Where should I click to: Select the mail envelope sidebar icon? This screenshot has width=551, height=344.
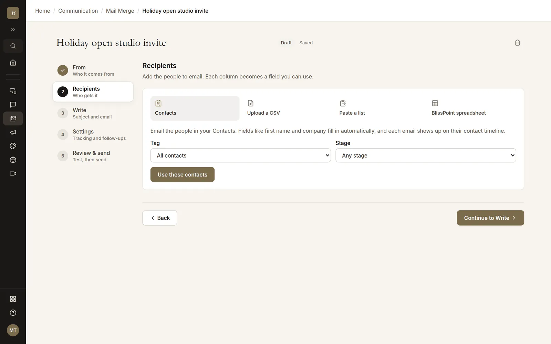pos(13,118)
